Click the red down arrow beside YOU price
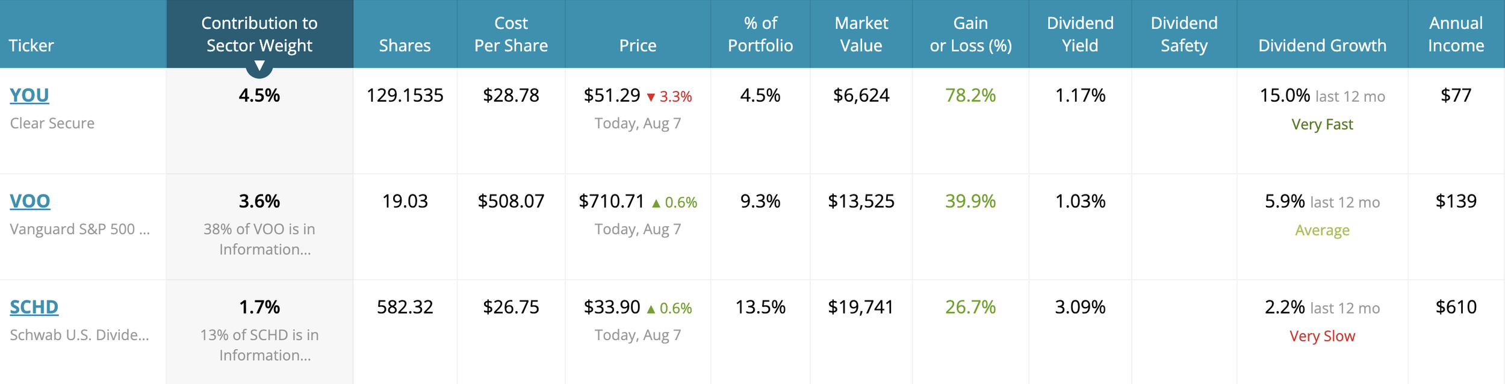The image size is (1505, 384). coord(651,97)
